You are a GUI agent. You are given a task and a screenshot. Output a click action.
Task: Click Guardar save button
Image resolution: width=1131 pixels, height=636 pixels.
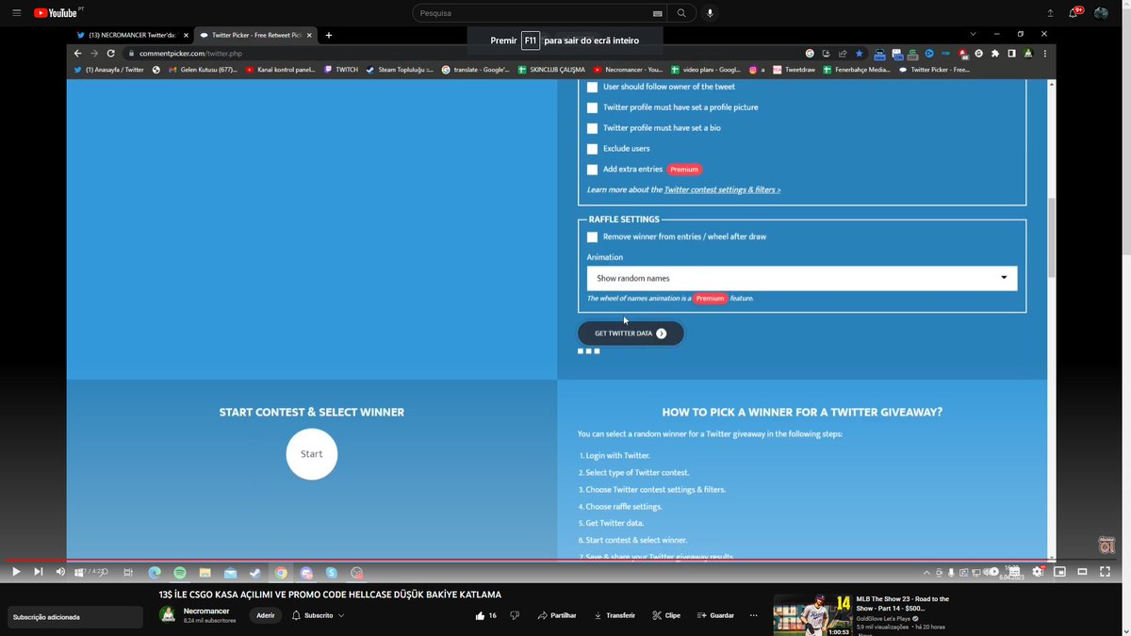coord(715,615)
